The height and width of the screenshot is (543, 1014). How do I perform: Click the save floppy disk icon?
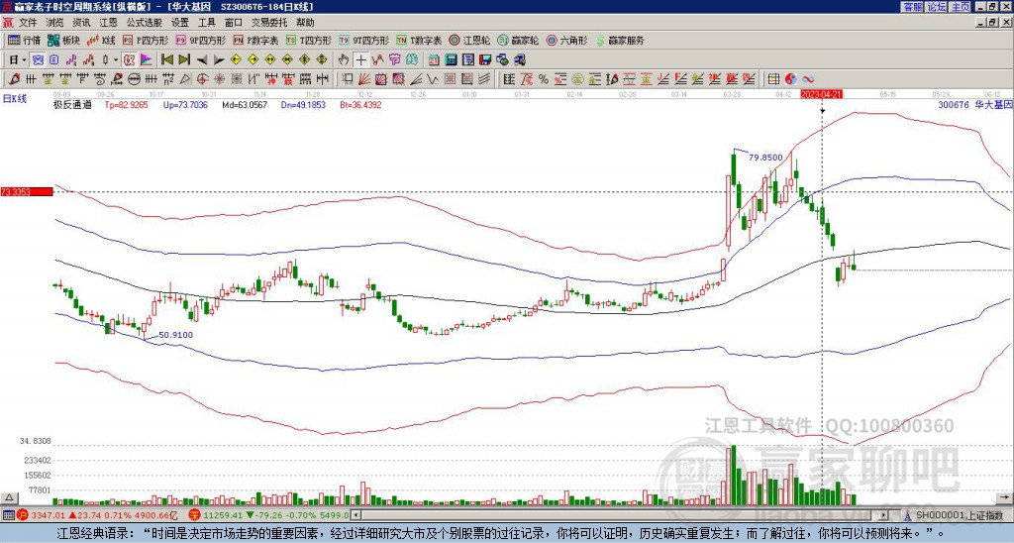485,60
